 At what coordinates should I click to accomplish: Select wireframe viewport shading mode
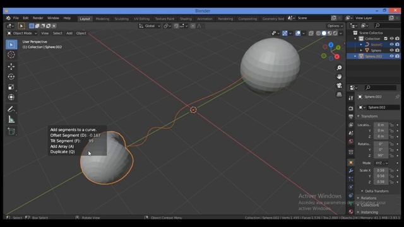pos(318,33)
